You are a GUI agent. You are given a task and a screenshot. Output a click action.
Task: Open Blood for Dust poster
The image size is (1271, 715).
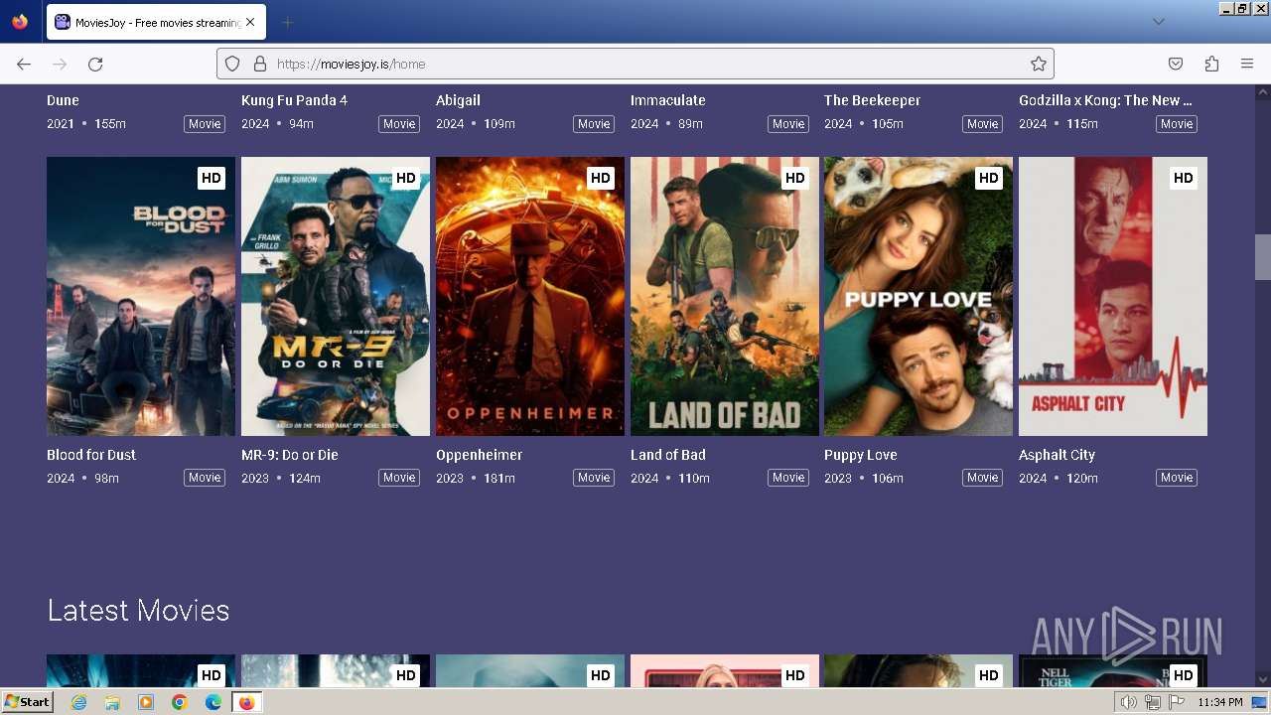point(141,296)
